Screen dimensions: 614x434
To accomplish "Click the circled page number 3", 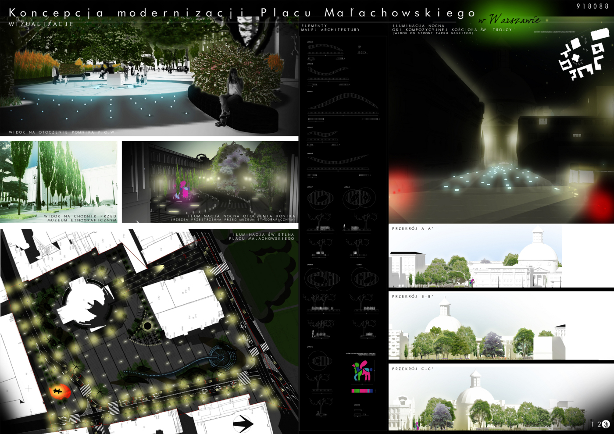I will pos(606,424).
